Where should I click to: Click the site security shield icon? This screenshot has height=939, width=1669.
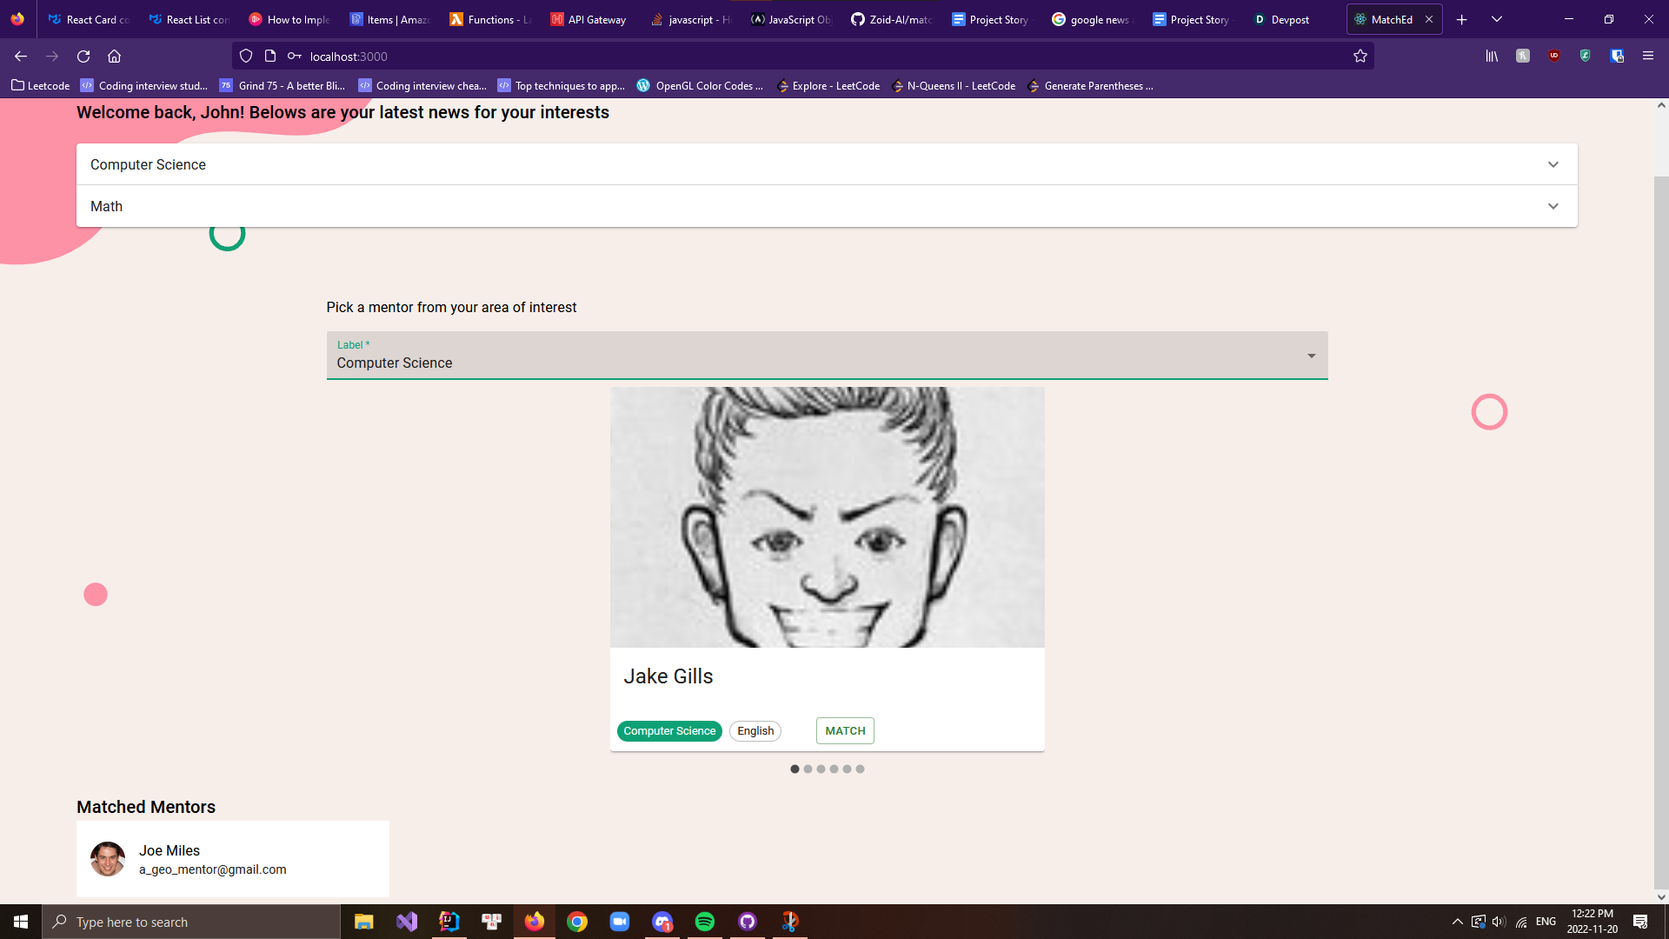point(246,57)
